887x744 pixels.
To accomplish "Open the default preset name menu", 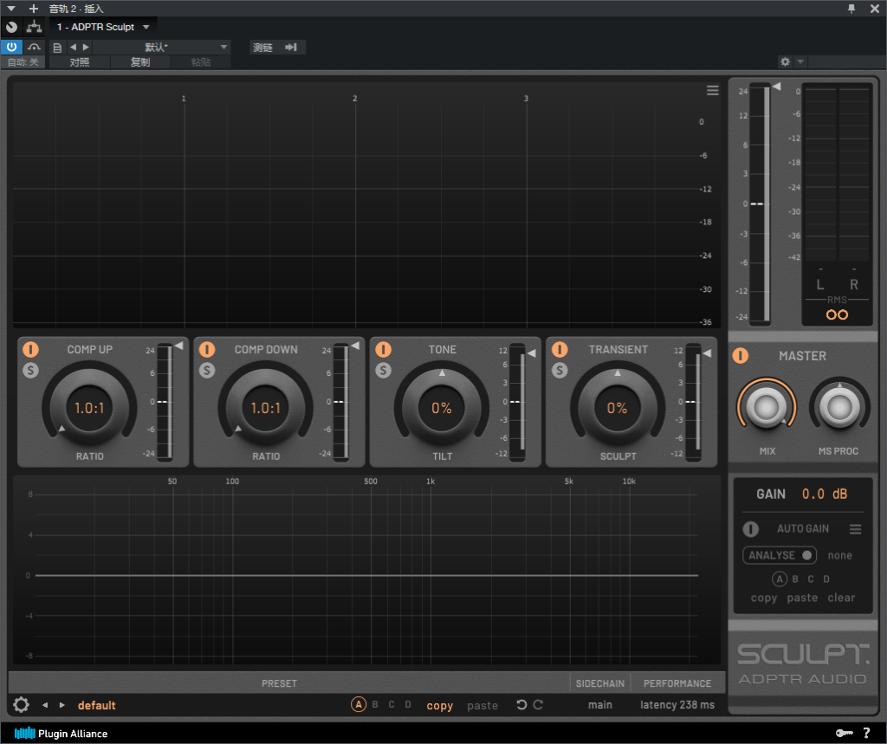I will click(x=97, y=705).
